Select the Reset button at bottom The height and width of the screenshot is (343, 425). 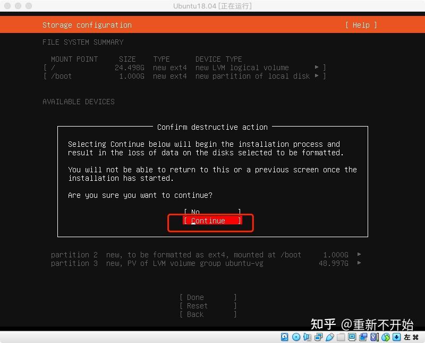208,306
